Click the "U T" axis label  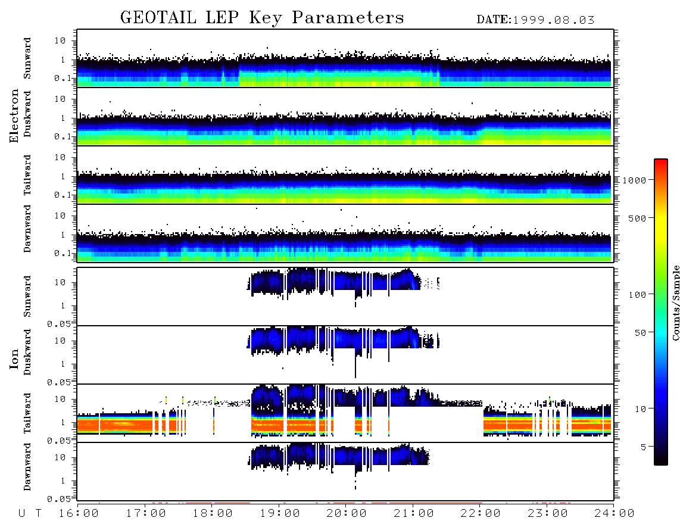click(x=30, y=513)
